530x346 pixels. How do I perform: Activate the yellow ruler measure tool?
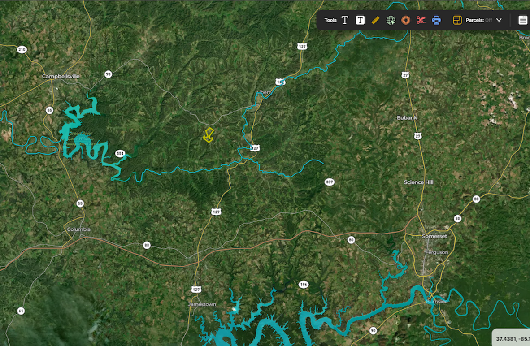pyautogui.click(x=375, y=20)
